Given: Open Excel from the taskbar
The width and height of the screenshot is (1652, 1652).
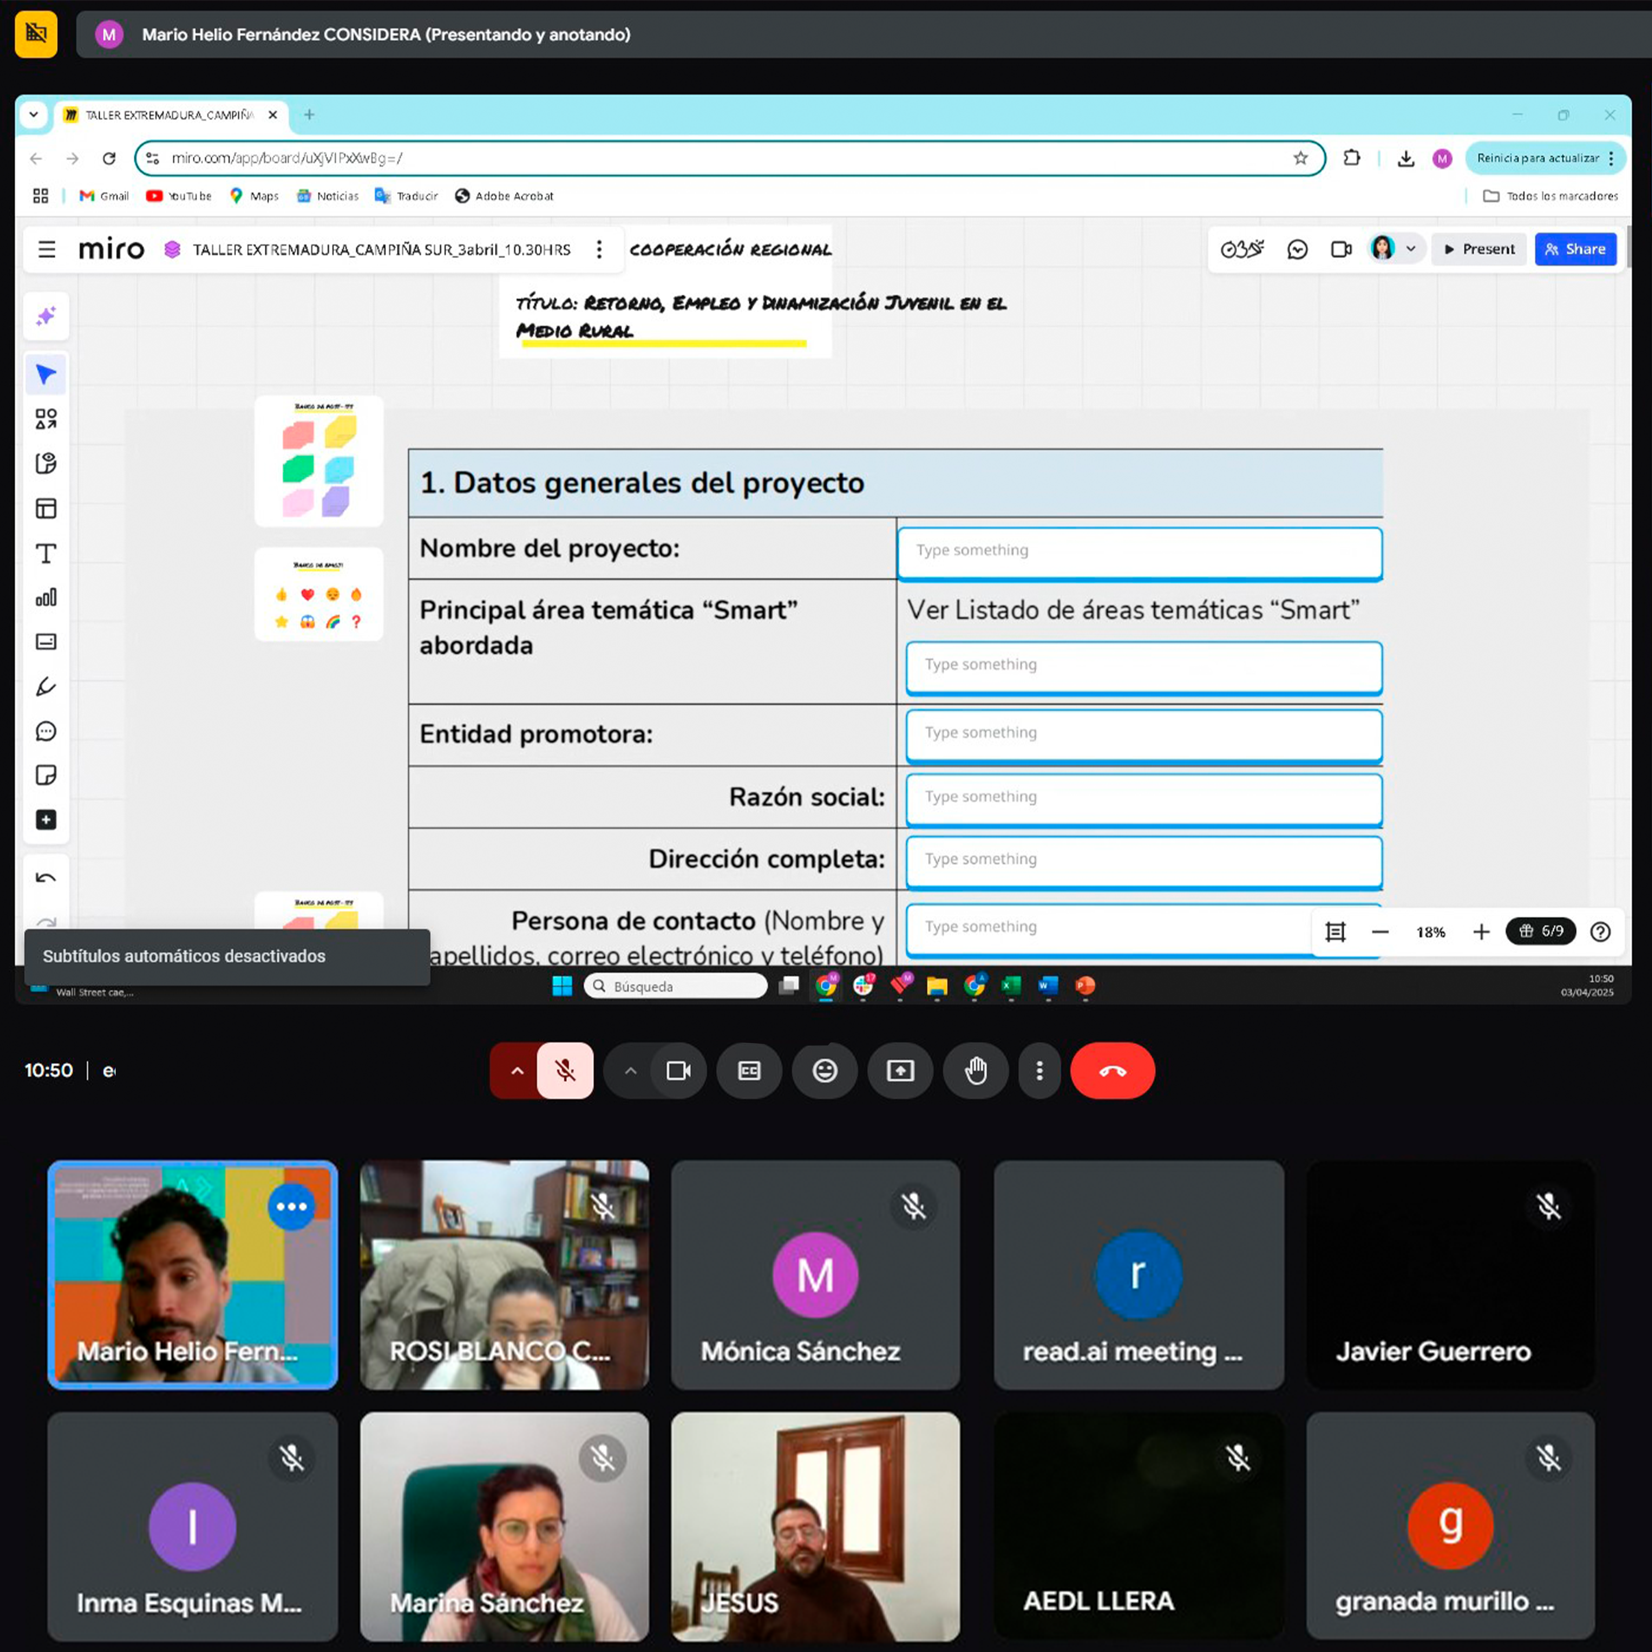Looking at the screenshot, I should tap(1011, 986).
